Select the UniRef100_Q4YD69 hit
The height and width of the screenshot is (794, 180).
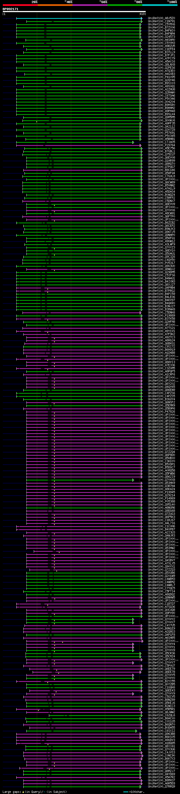(x=161, y=774)
